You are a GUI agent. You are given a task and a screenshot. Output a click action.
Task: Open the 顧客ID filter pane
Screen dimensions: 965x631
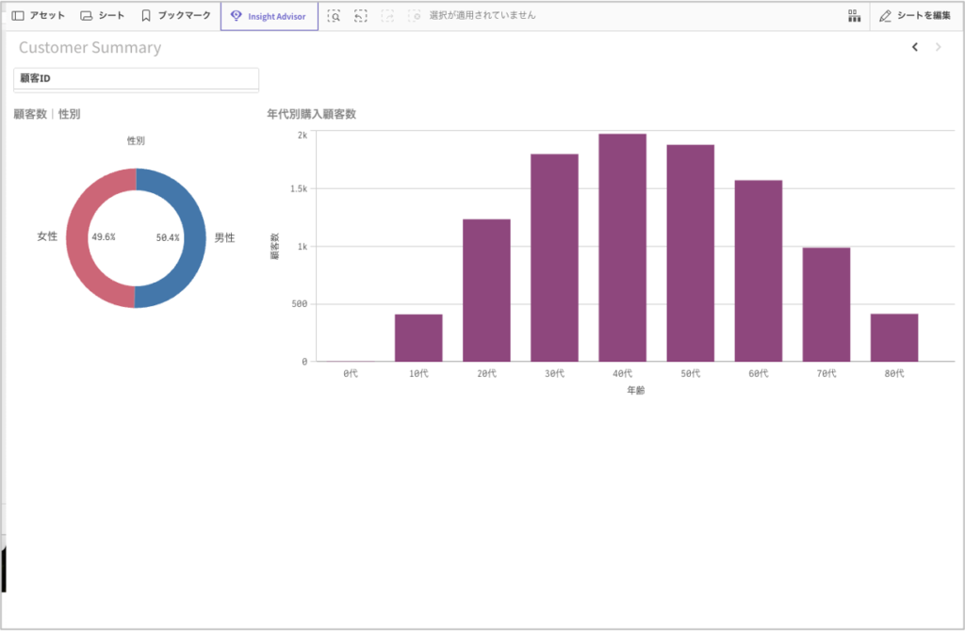pos(136,79)
